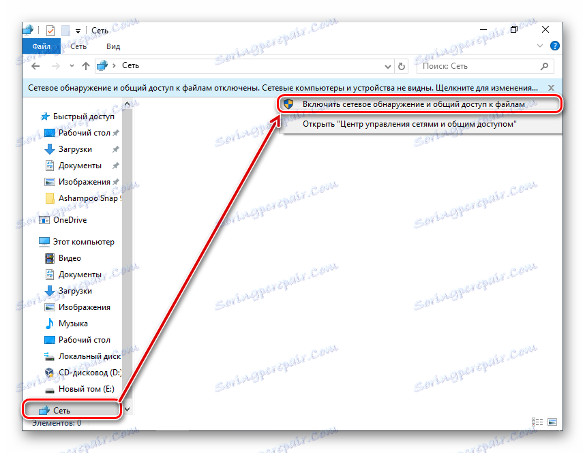Switch to details view in status bar
Viewport: 585px width, 453px height.
[537, 422]
